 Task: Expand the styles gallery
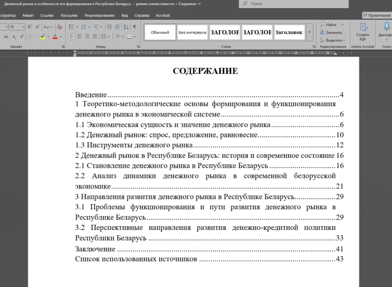point(310,32)
